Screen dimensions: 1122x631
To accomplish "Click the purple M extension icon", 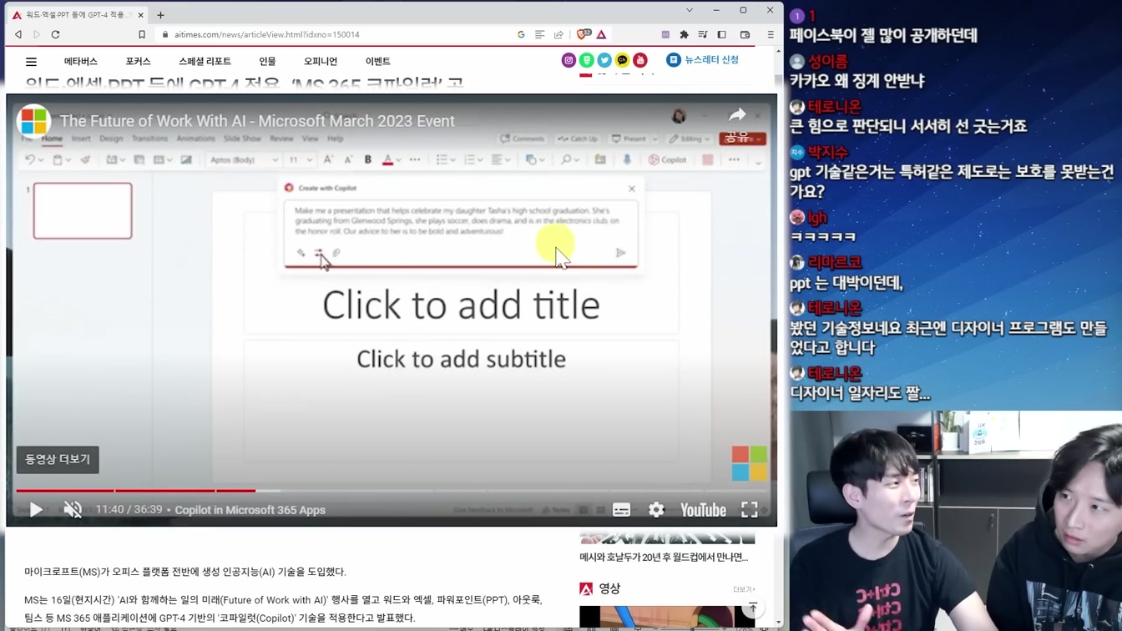I will (665, 34).
